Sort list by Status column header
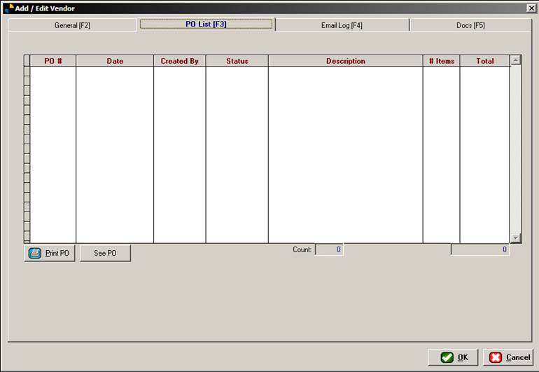 click(237, 61)
